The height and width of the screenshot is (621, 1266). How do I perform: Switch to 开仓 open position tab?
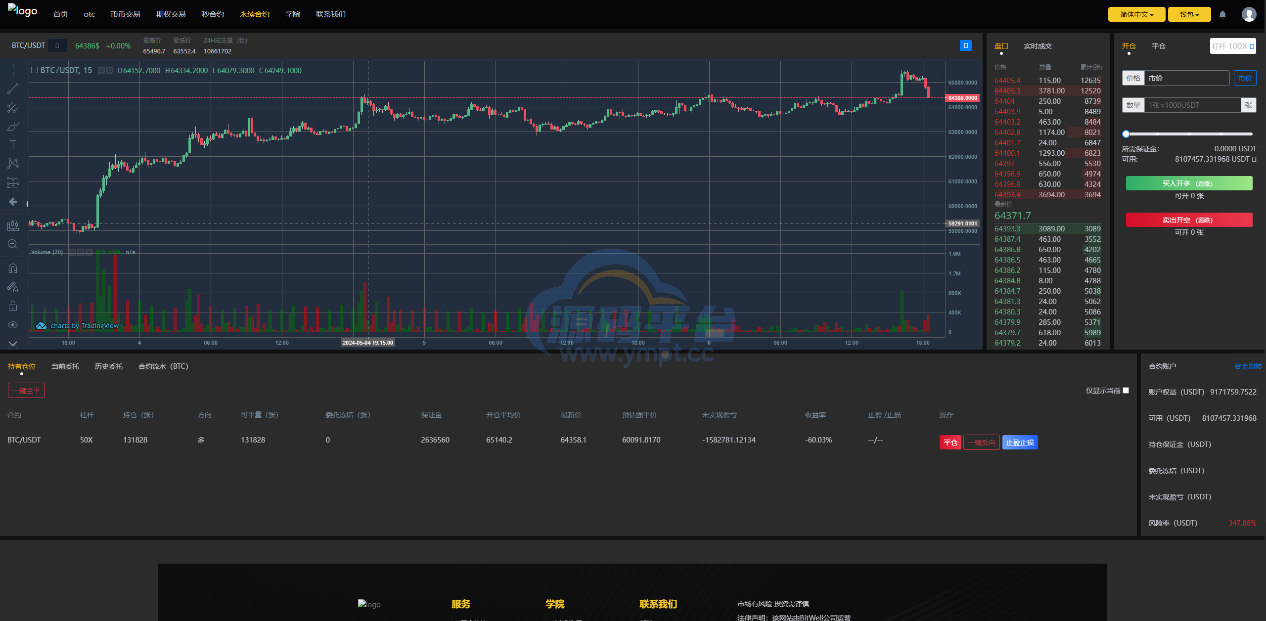point(1129,46)
